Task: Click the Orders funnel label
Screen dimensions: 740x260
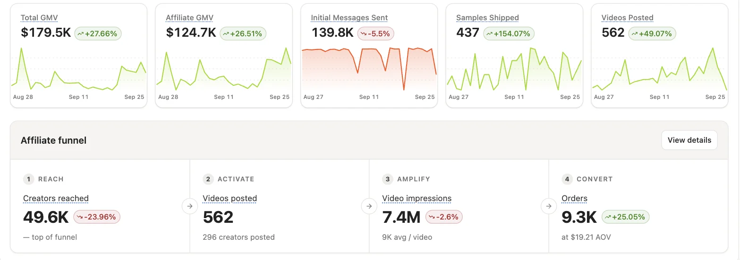Action: pyautogui.click(x=574, y=198)
